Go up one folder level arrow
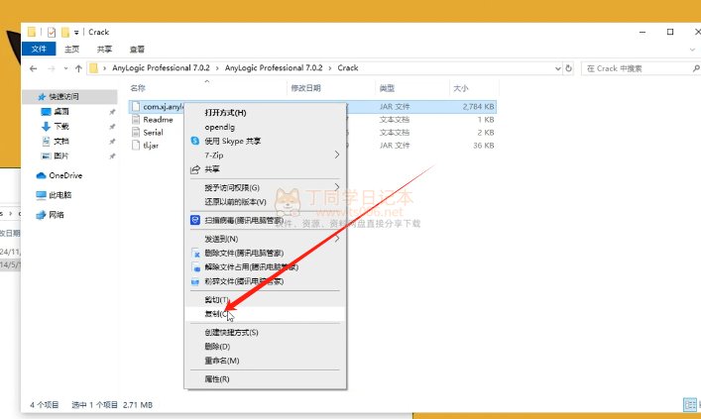 click(78, 68)
